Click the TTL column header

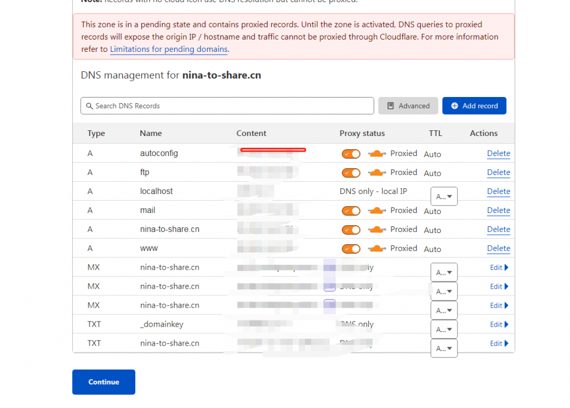pos(435,133)
